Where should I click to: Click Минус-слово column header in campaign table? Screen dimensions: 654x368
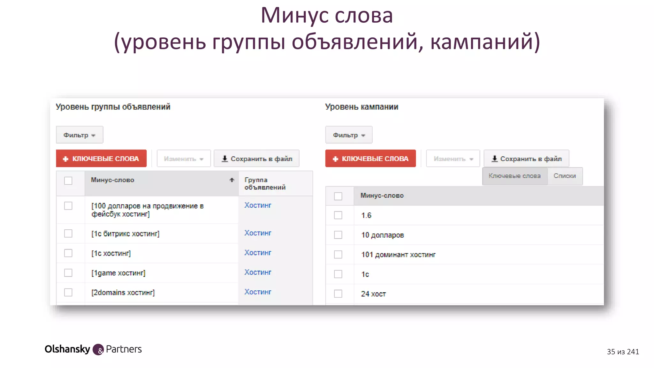point(479,196)
